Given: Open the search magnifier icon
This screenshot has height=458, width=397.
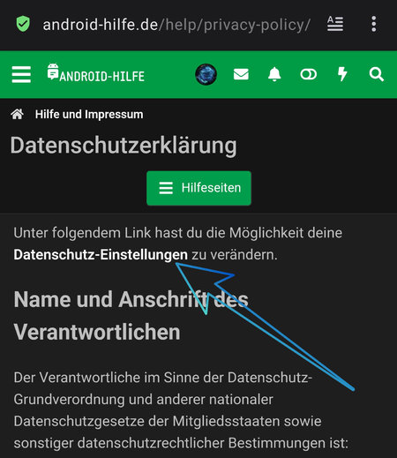Looking at the screenshot, I should 377,74.
